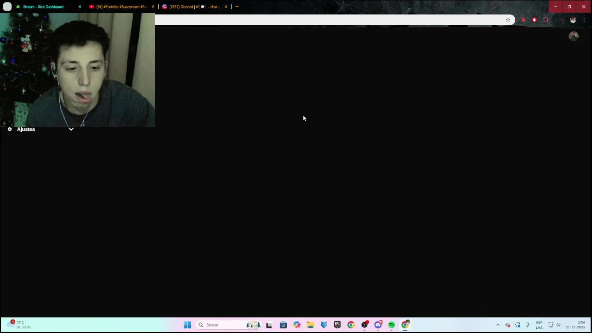Launch Copilot from the taskbar
592x333 pixels.
(296, 325)
